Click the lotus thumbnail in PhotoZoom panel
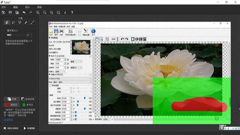This screenshot has width=240, height=135. point(81,47)
